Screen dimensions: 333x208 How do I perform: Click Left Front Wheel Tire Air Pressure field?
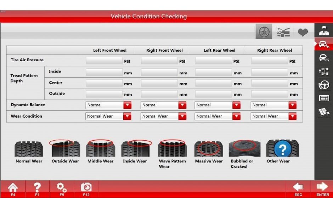104,61
